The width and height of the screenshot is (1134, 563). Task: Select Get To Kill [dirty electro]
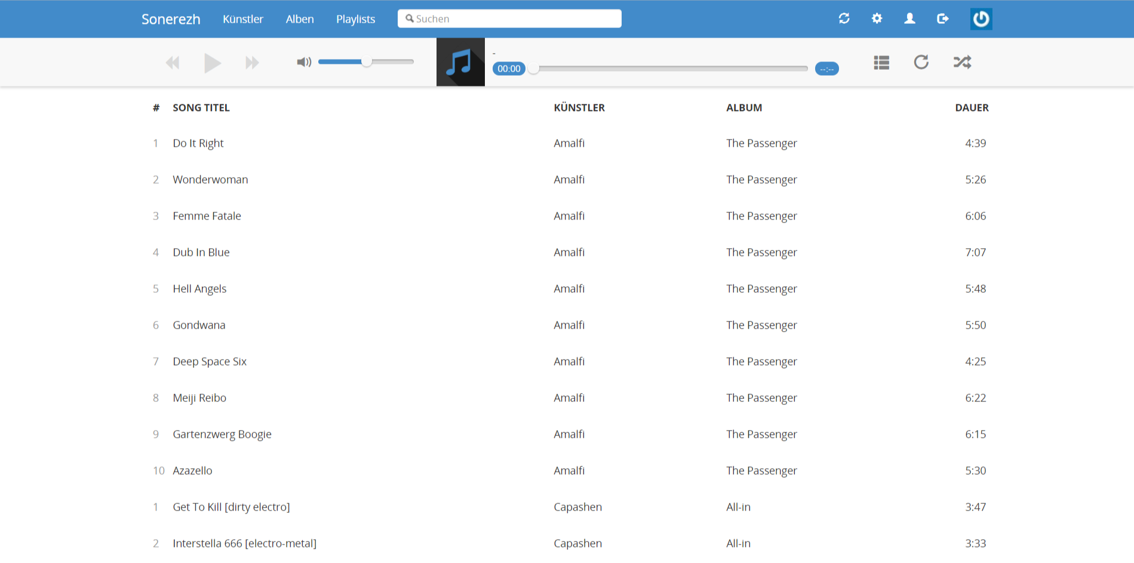pyautogui.click(x=231, y=507)
